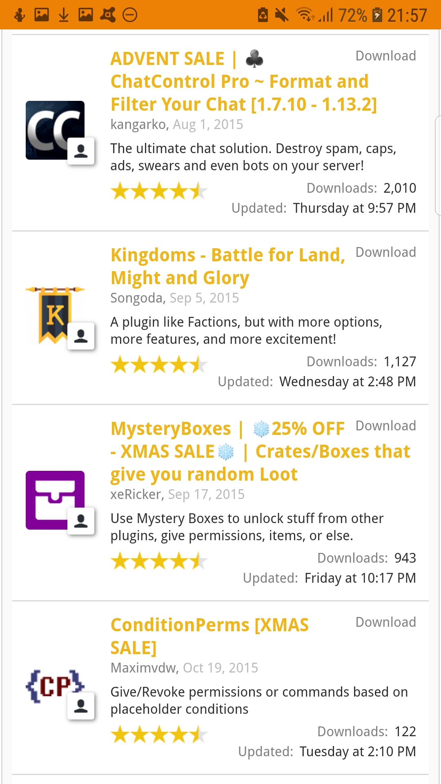Open Kingdoms - Battle for Land title
Viewport: 441px width, 784px height.
click(x=227, y=266)
